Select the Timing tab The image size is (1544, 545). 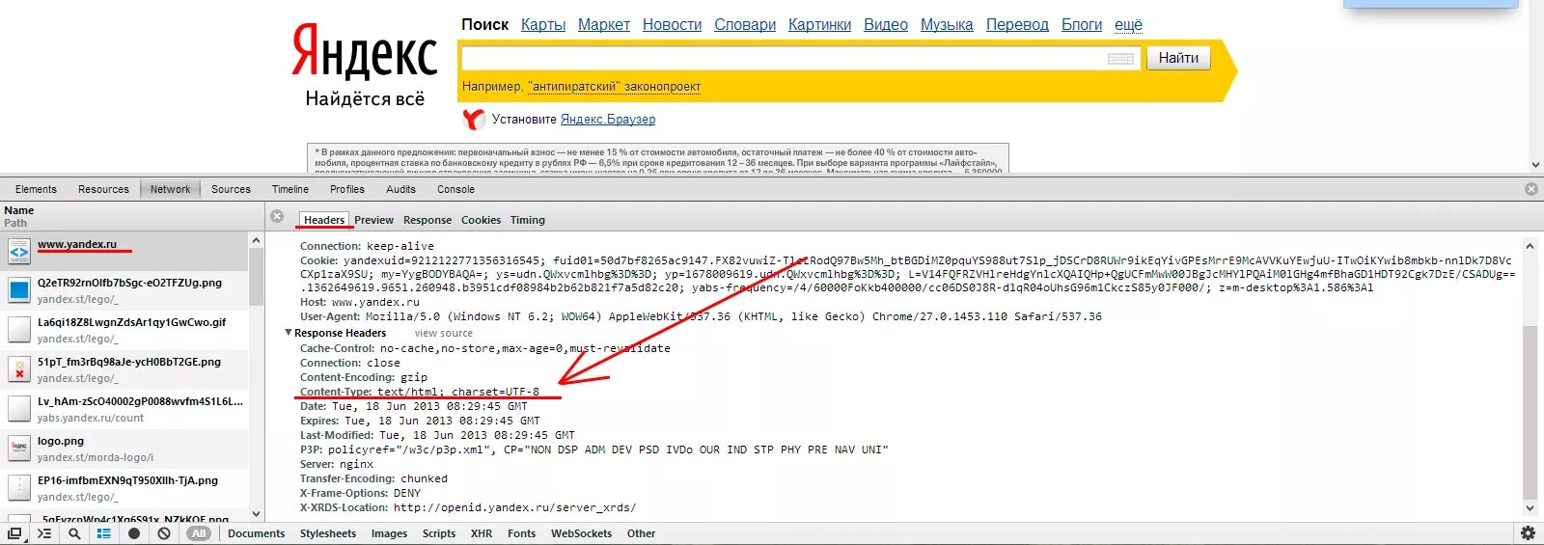click(528, 220)
